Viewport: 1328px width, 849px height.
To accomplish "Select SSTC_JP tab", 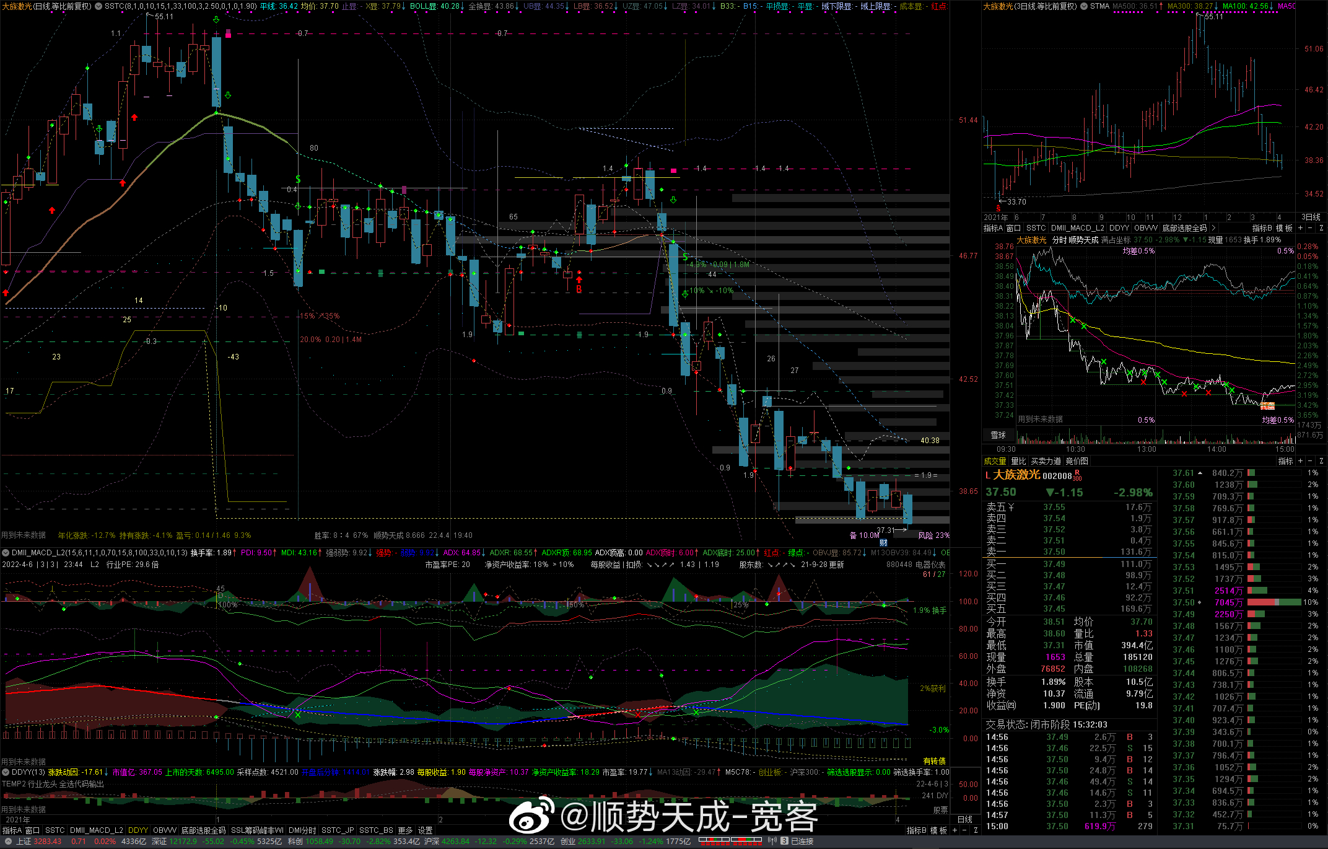I will click(x=338, y=830).
